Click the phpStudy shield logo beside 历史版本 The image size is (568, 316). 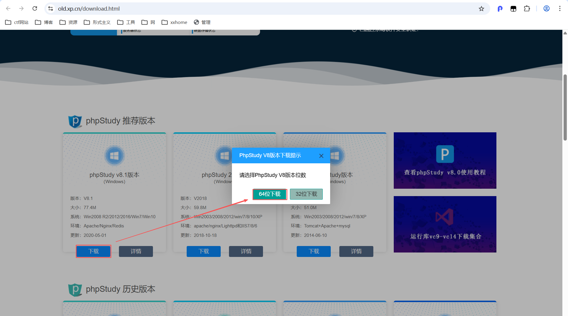point(75,289)
